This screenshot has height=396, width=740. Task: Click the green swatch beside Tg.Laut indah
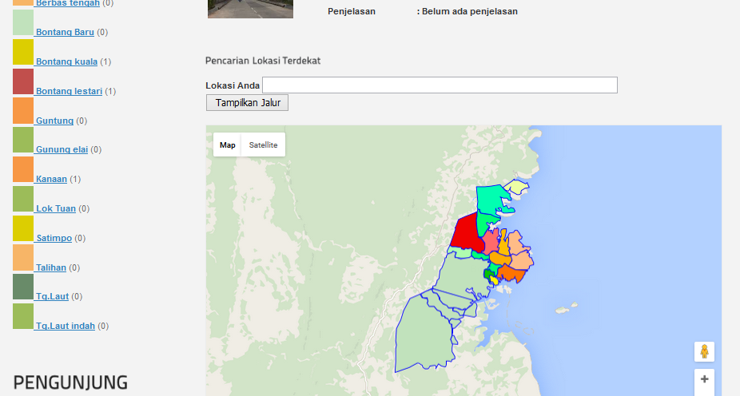pos(23,316)
